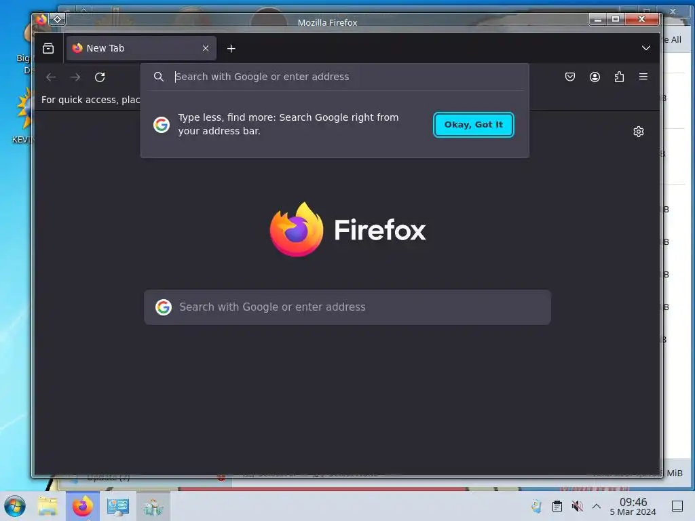Viewport: 695px width, 521px height.
Task: Click the Mozilla Firefox title bar text
Action: (327, 22)
